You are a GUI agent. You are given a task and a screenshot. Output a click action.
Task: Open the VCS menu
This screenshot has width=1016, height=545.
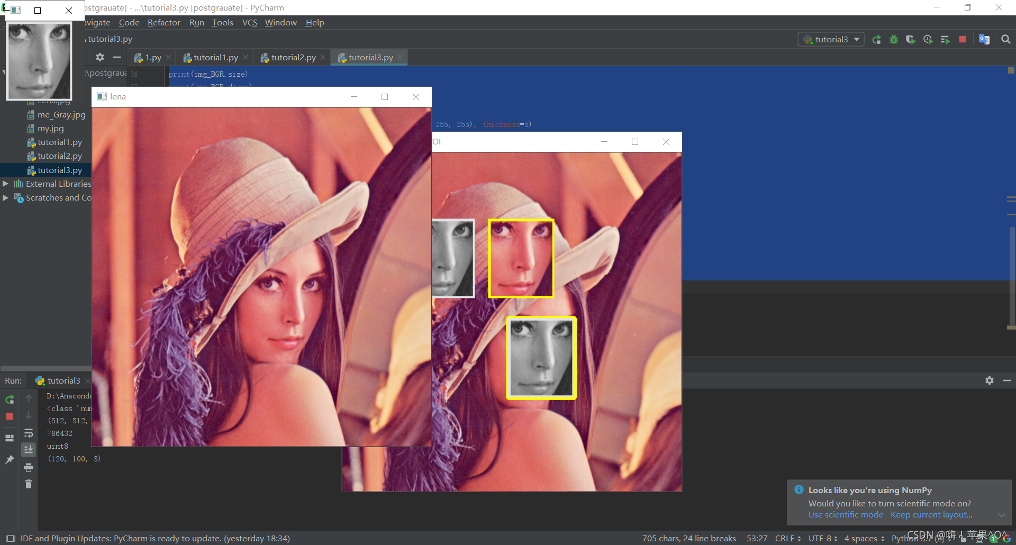tap(249, 22)
